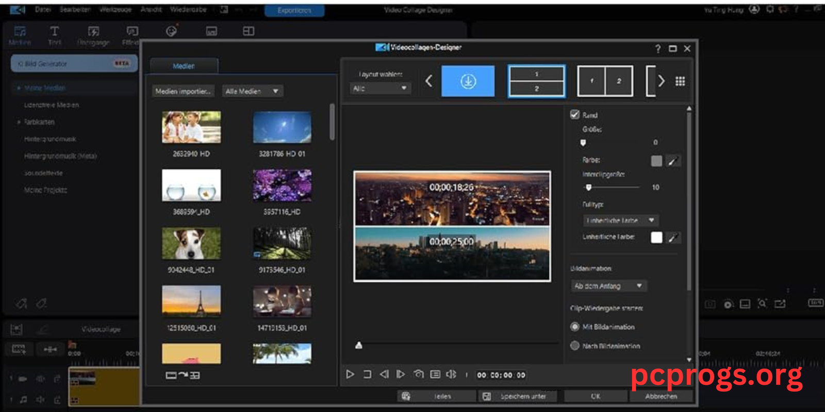Step to the next frame
Viewport: 825px width, 412px height.
point(401,374)
